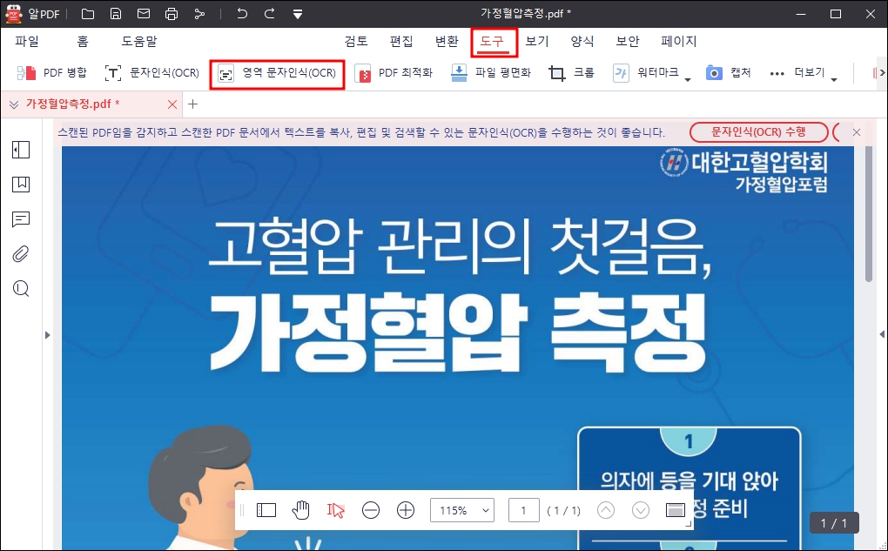Click PDF 최적화 tool
Screen dimensions: 888x551
coord(394,73)
